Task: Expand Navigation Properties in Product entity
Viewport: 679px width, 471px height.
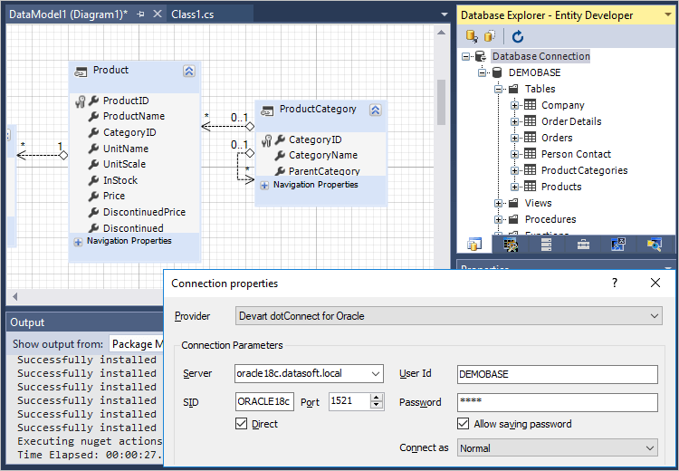Action: pyautogui.click(x=78, y=242)
